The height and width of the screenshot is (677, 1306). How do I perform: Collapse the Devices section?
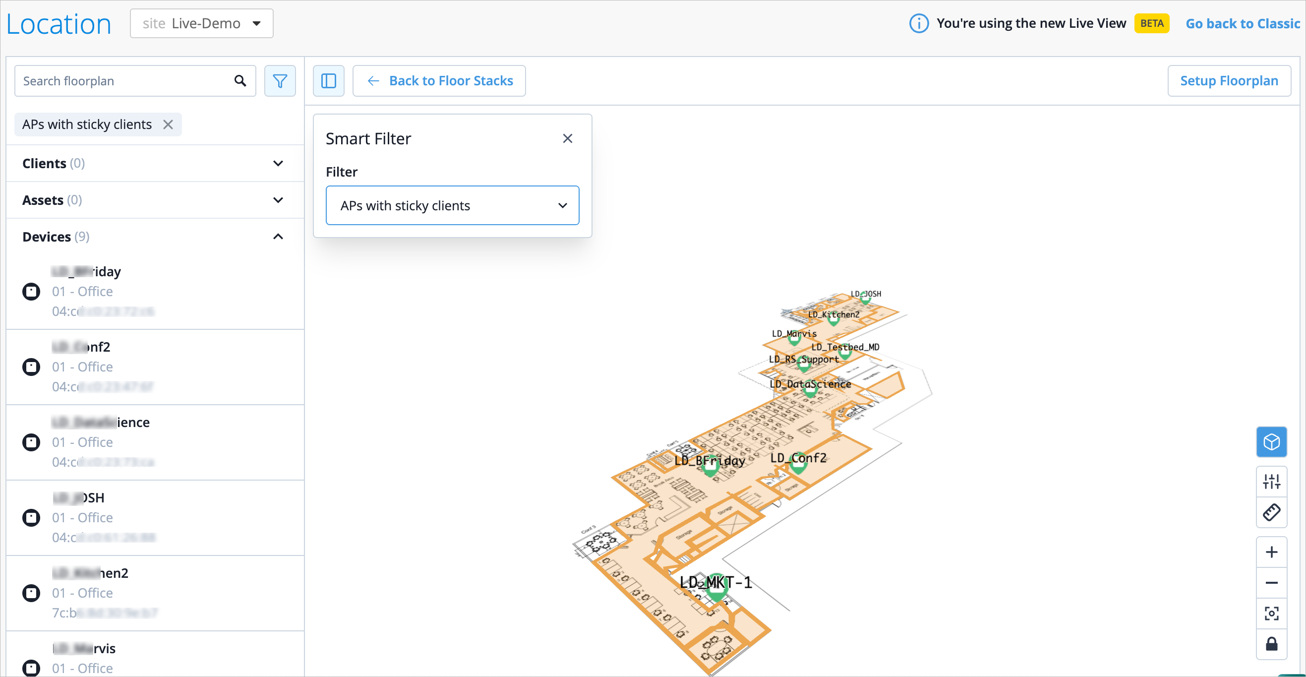[x=278, y=237]
